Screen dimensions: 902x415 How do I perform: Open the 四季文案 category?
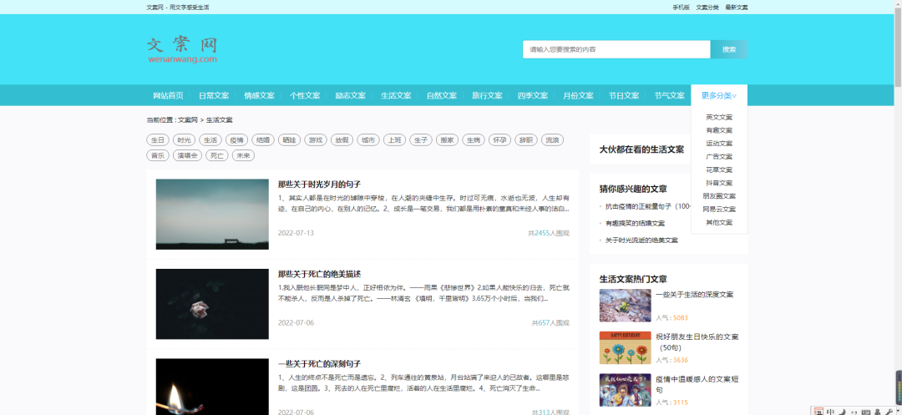point(533,95)
